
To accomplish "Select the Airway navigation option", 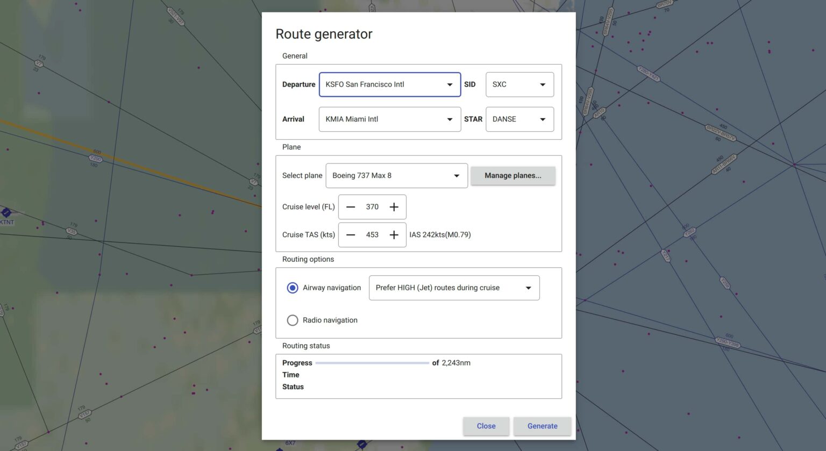I will point(293,288).
